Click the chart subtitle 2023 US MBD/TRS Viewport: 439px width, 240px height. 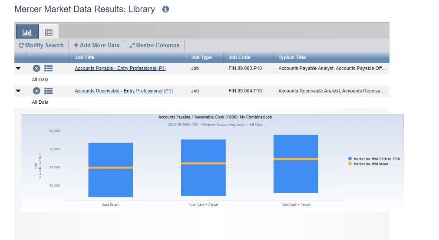(215, 125)
